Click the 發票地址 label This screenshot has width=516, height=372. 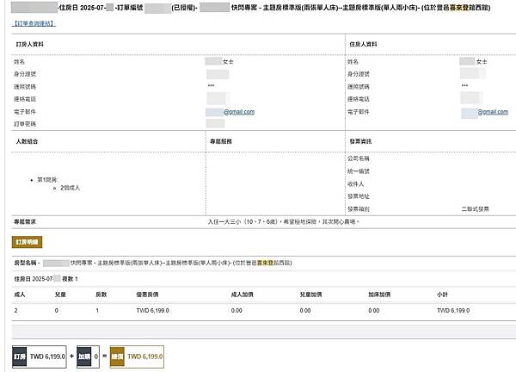pos(359,196)
